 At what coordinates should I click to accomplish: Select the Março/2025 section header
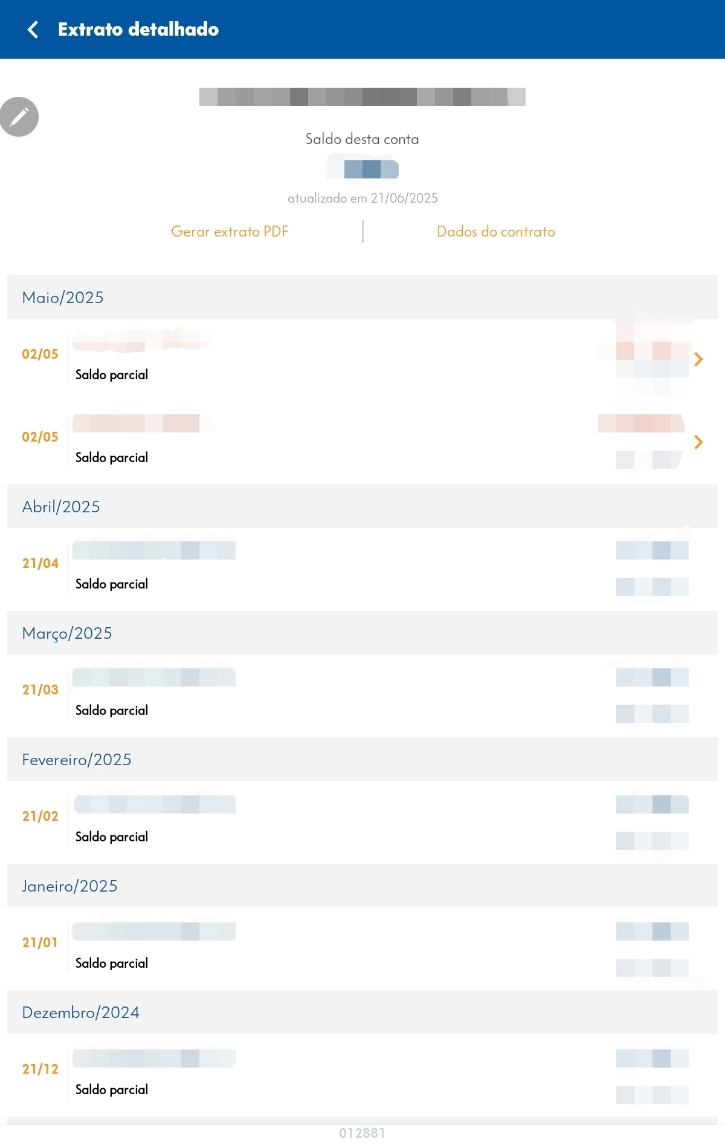coord(362,633)
